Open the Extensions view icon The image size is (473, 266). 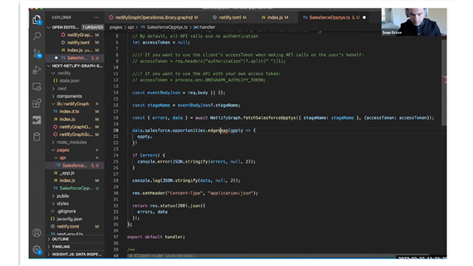(x=37, y=103)
